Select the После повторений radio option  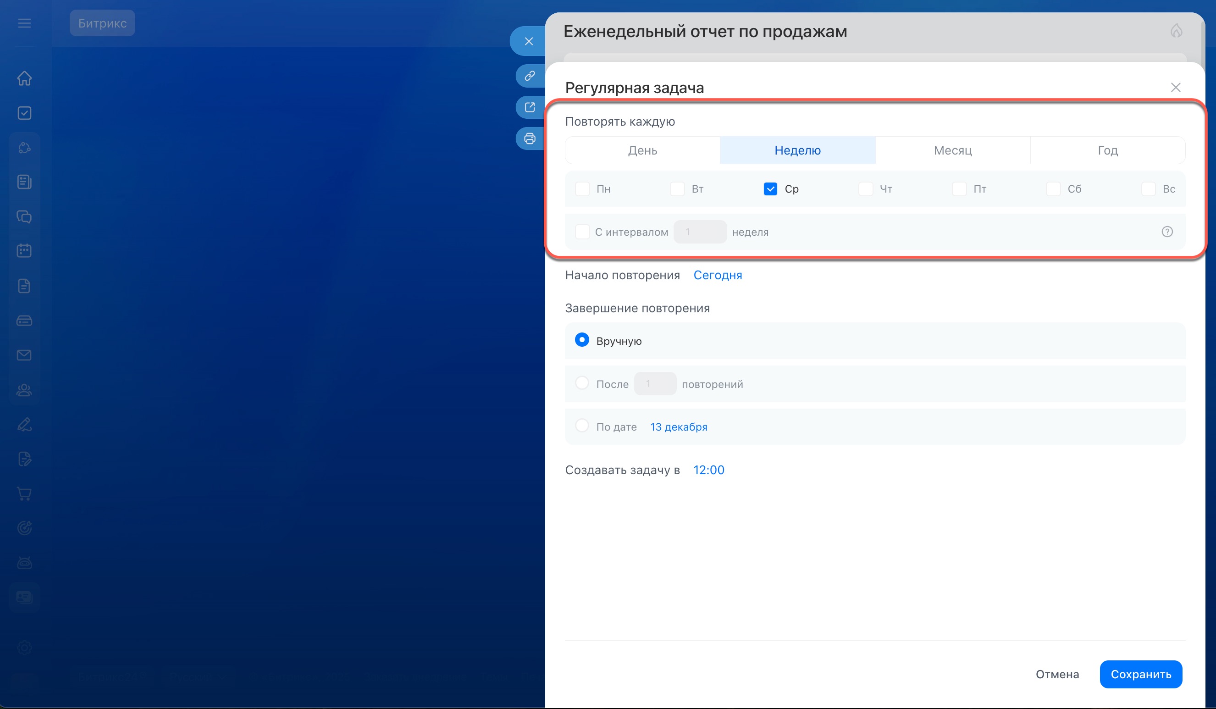click(x=582, y=383)
